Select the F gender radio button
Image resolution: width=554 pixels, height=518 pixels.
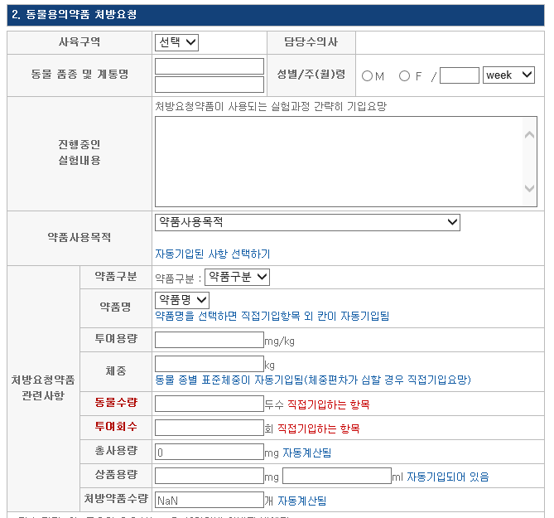point(404,76)
